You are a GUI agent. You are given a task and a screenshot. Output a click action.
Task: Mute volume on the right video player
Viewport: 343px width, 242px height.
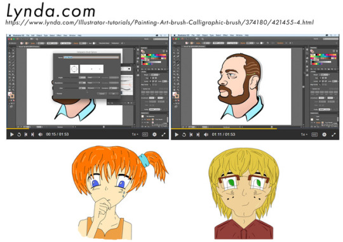206,135
